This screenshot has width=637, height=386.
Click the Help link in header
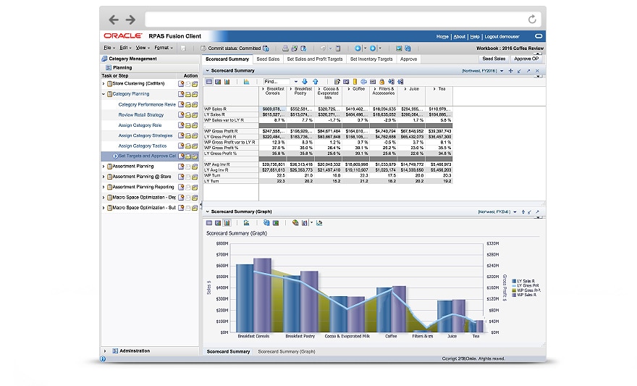[475, 36]
